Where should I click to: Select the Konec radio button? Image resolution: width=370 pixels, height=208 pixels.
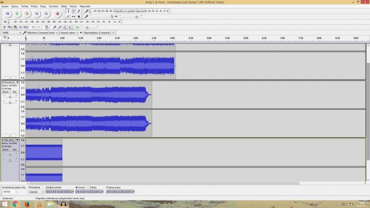pos(77,187)
